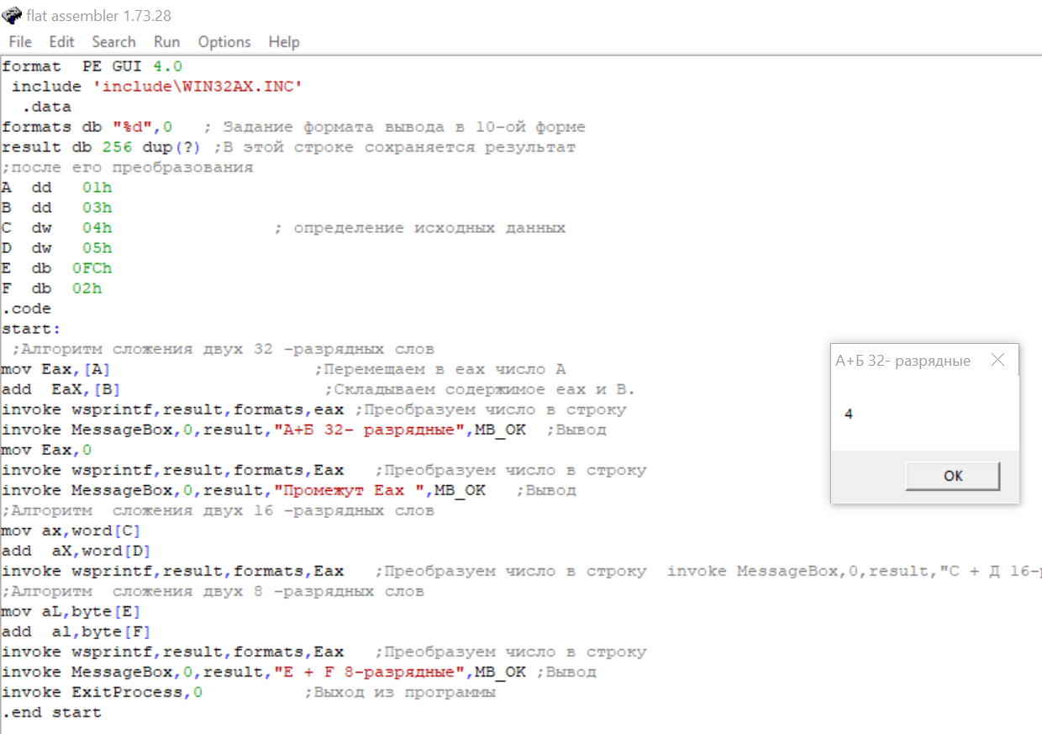This screenshot has width=1042, height=734.
Task: Click the invoke ExitProcess,0 line
Action: tap(102, 692)
